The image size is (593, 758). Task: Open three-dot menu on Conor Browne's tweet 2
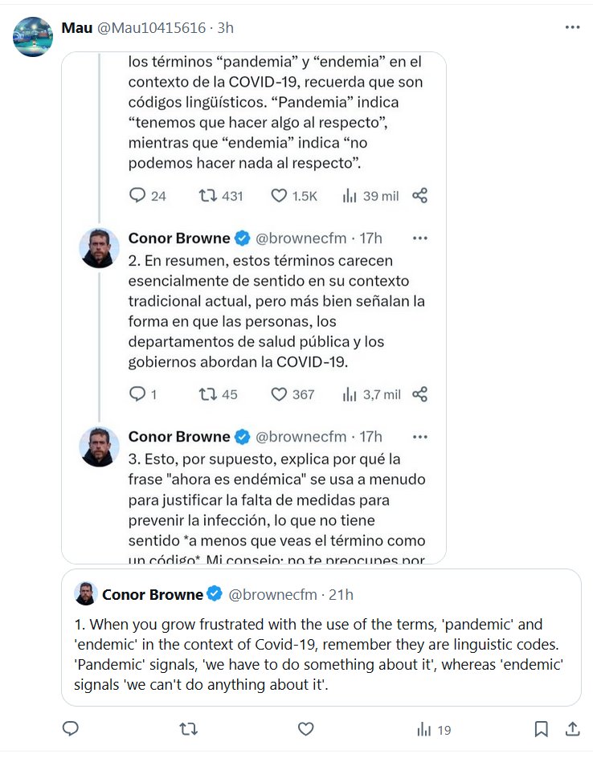[419, 238]
